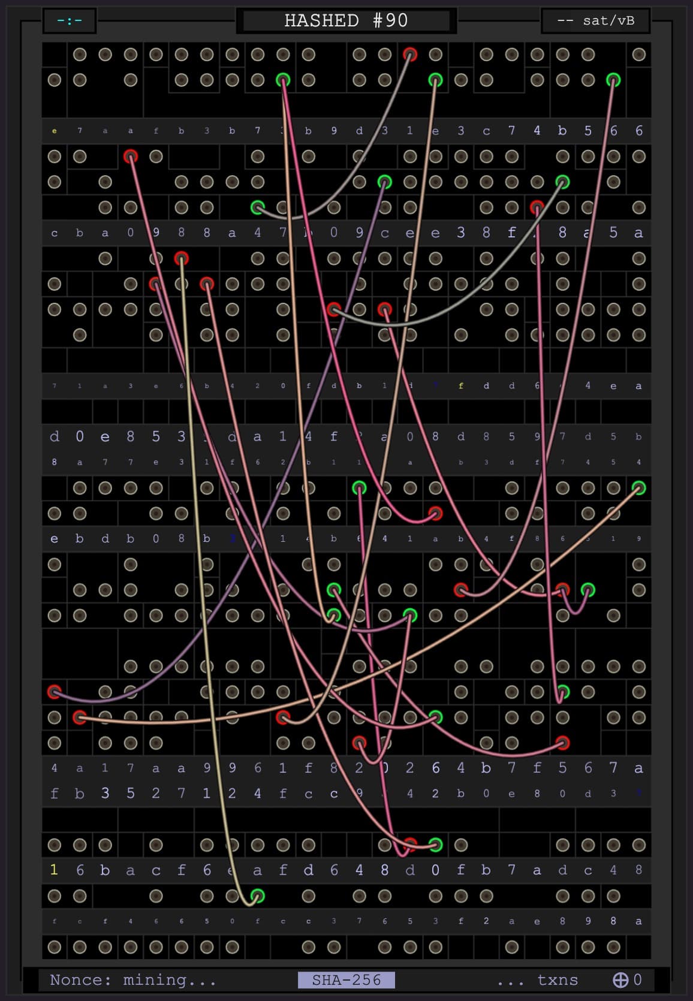Open the "-- sat/vB" fee display

[x=596, y=21]
